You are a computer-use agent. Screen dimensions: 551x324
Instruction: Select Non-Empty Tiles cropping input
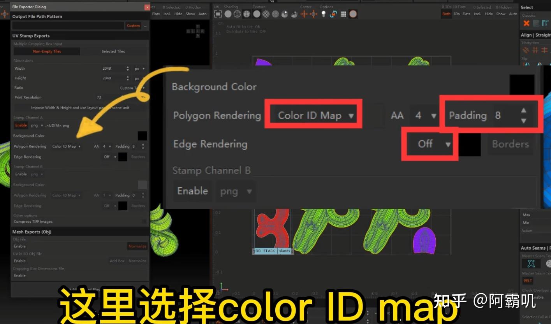pos(47,51)
